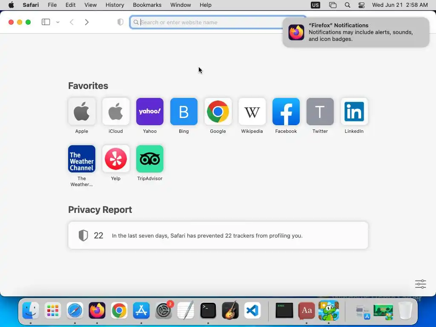The height and width of the screenshot is (327, 436).
Task: Click the Firefox Notifications banner
Action: (356, 32)
